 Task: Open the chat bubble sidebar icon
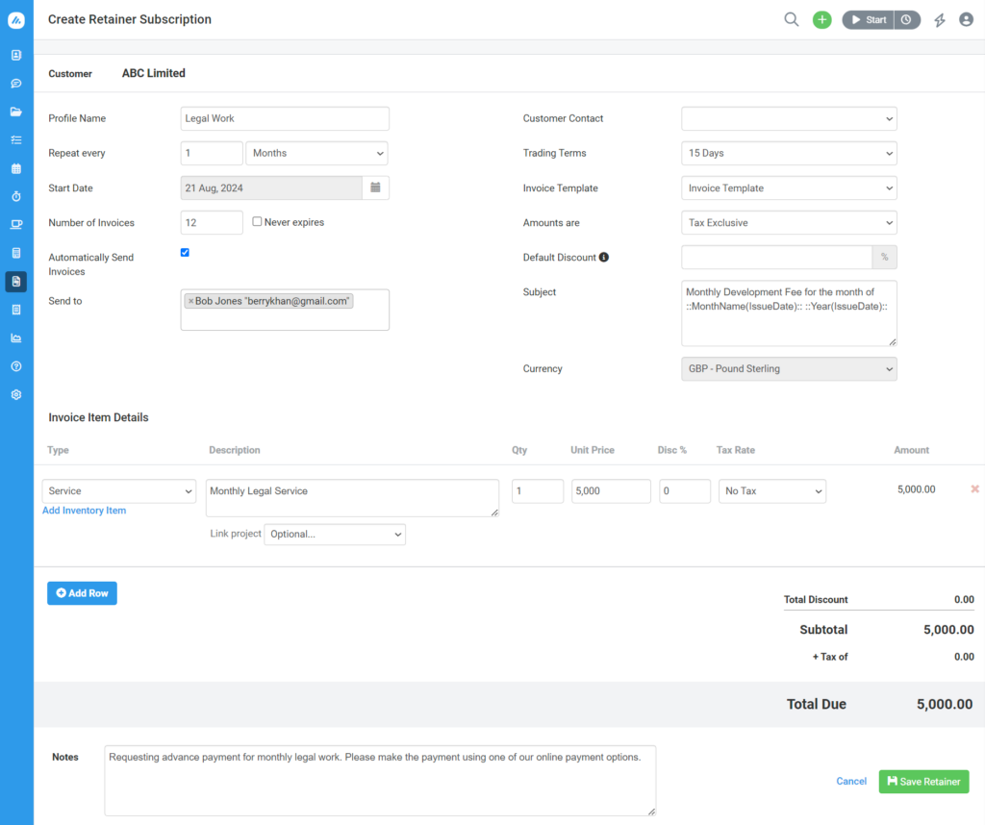point(16,84)
